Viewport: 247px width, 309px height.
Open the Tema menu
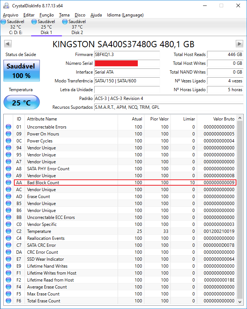[x=64, y=15]
